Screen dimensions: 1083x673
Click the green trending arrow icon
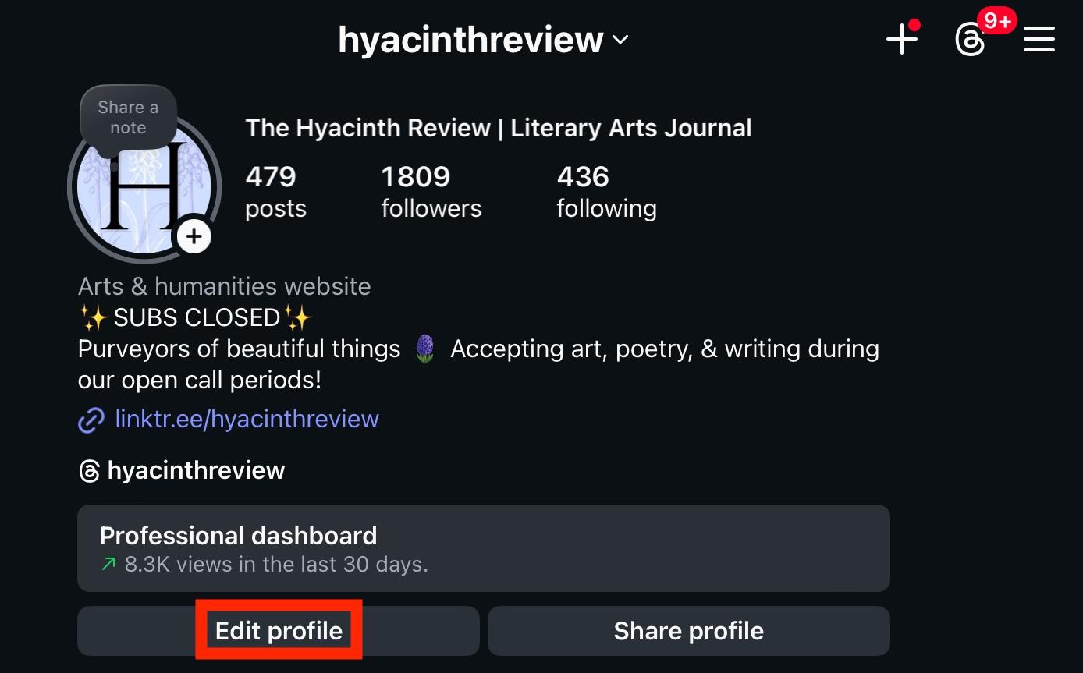108,564
